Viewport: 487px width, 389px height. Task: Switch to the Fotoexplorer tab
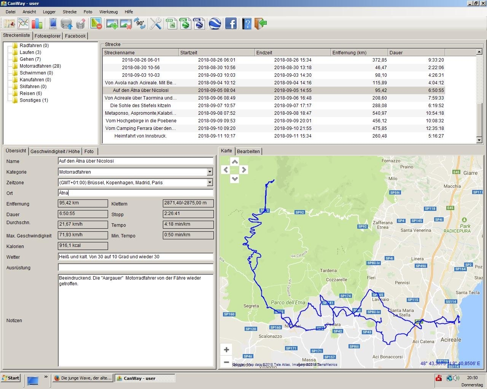pos(48,36)
